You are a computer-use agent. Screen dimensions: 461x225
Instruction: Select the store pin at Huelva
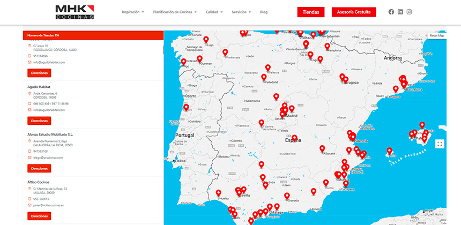click(219, 193)
